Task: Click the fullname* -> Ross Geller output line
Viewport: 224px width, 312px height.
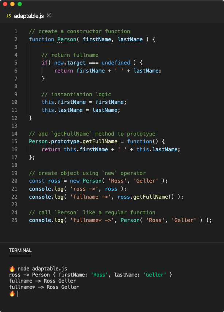Action: (x=44, y=287)
